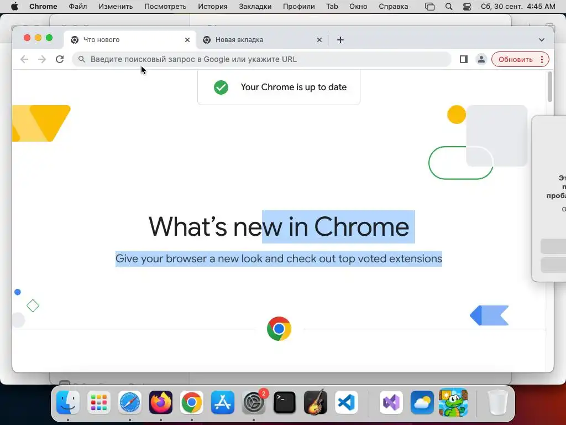Open the 'История' menu
Screen dimensions: 566x425
213,7
